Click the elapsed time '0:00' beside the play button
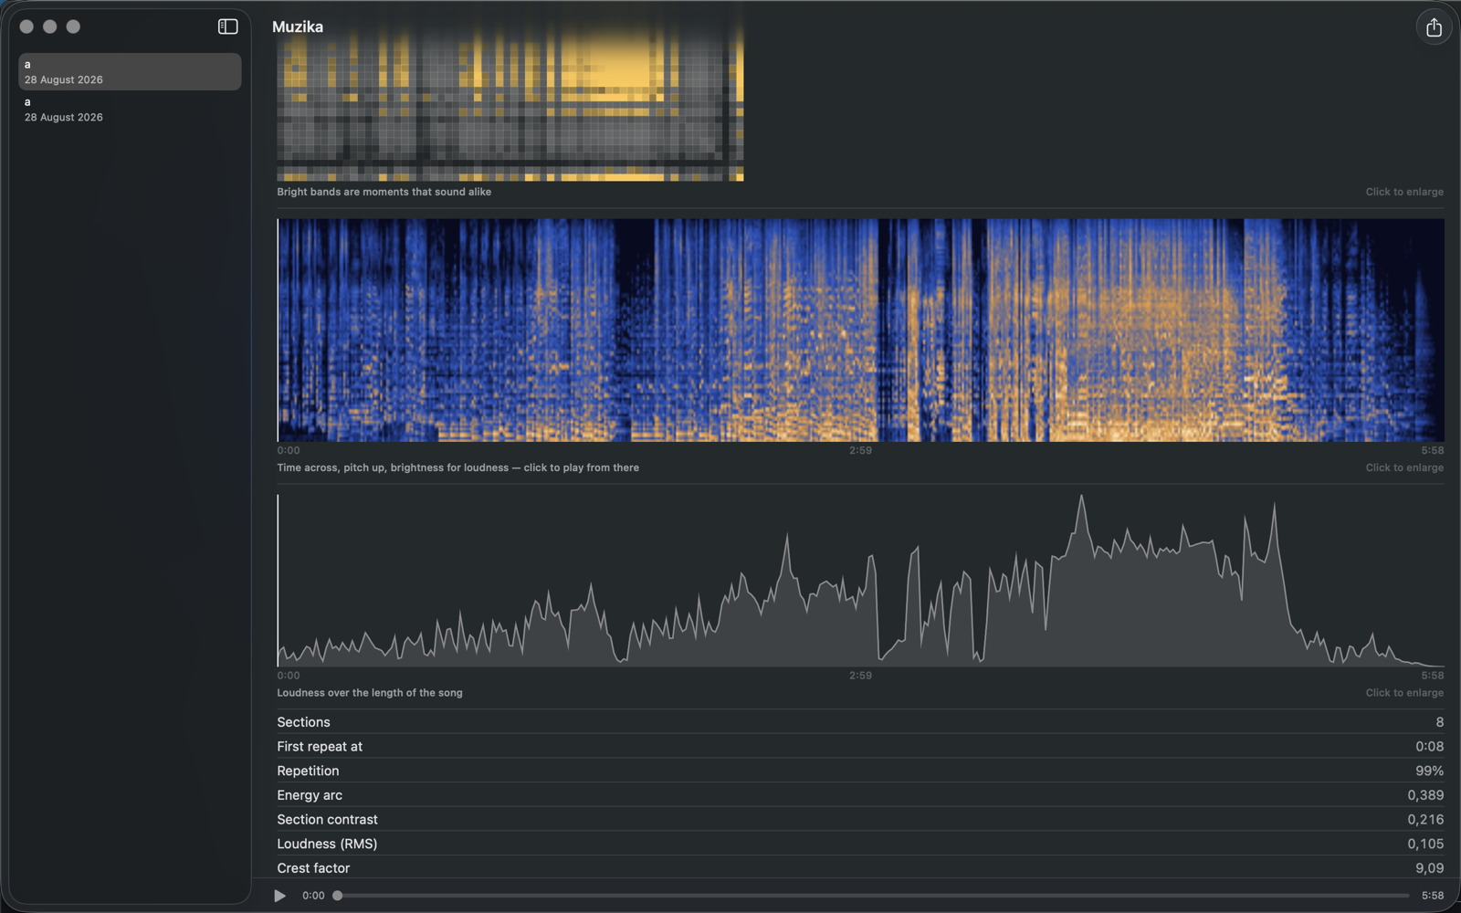 313,896
